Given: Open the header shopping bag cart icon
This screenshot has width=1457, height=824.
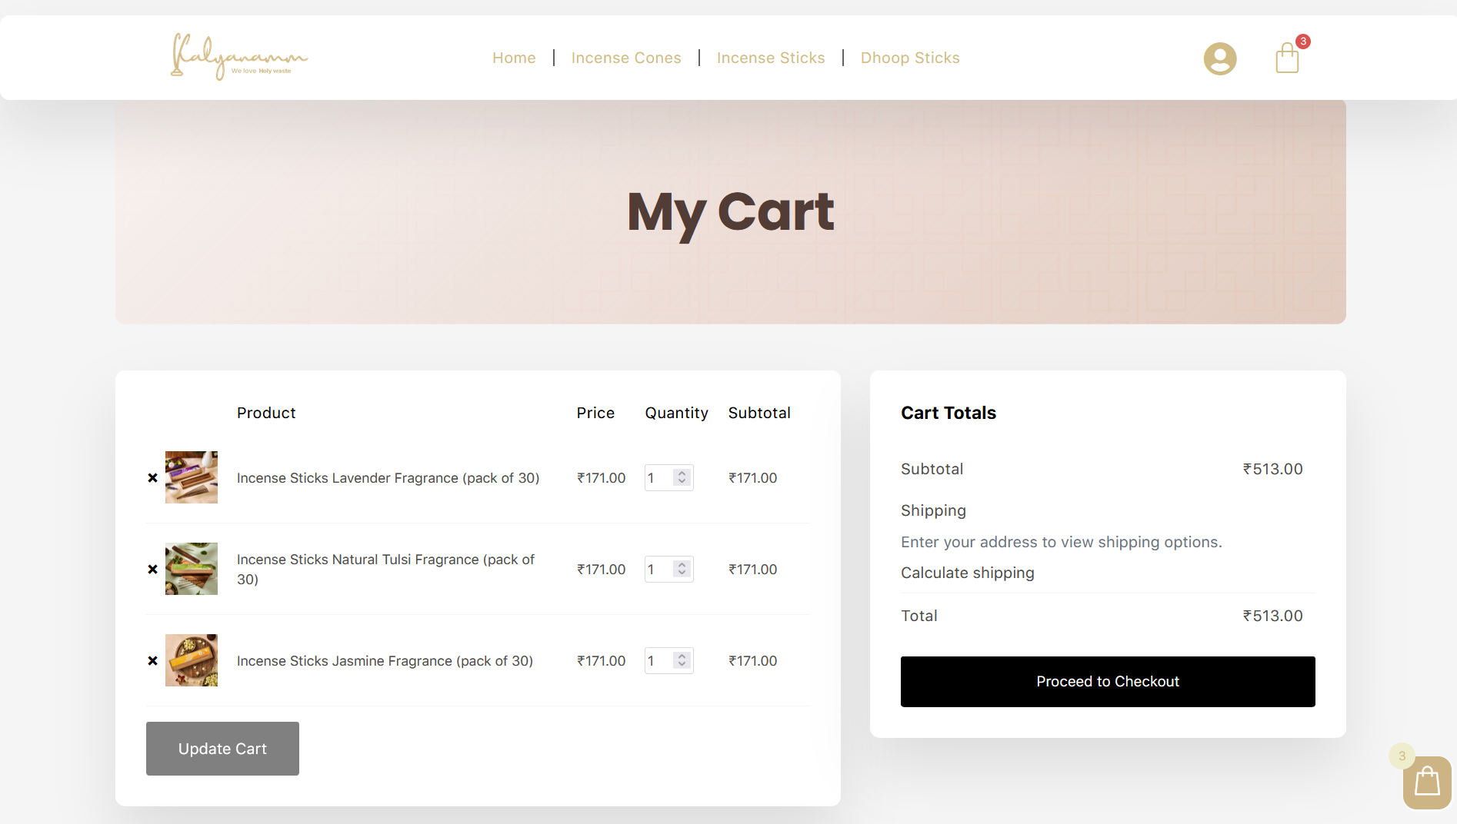Looking at the screenshot, I should pos(1287,58).
